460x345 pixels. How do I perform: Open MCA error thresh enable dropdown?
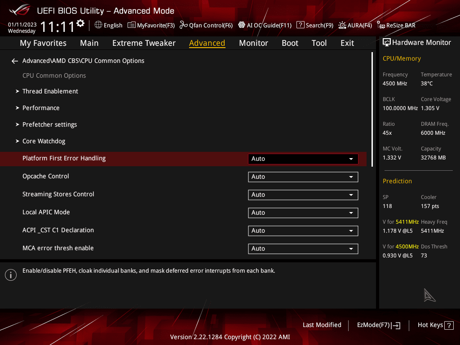pos(303,249)
